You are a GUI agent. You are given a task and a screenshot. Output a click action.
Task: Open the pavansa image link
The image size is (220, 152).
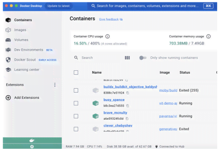(x=168, y=116)
